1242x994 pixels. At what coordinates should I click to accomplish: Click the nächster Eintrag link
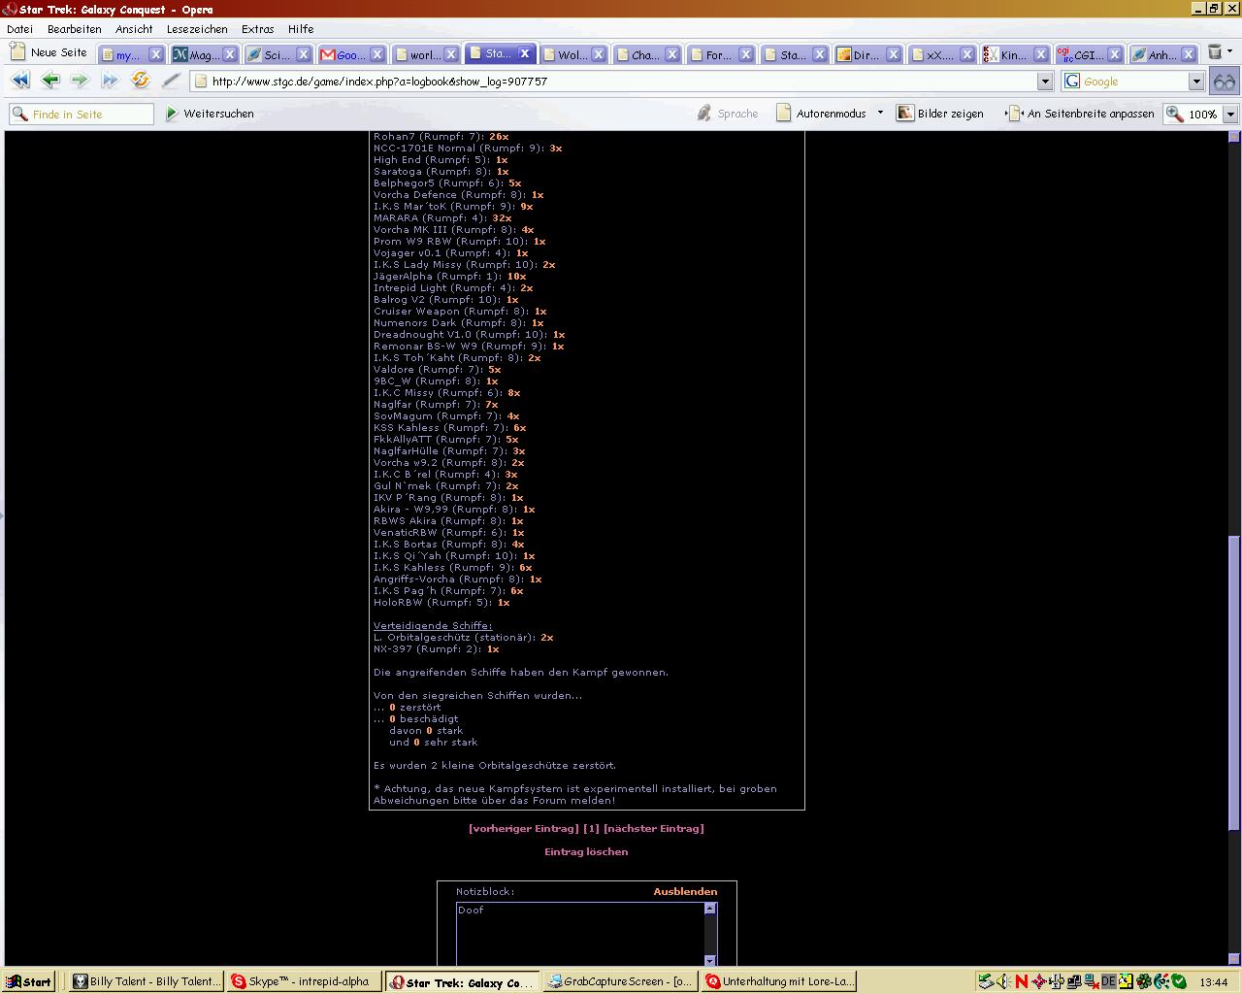[x=653, y=829]
